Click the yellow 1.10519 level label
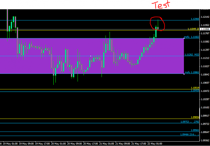 point(195,88)
